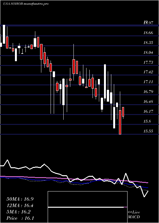Select the 16.17 price axis label
Image resolution: width=159 pixels, height=223 pixels.
[149, 111]
